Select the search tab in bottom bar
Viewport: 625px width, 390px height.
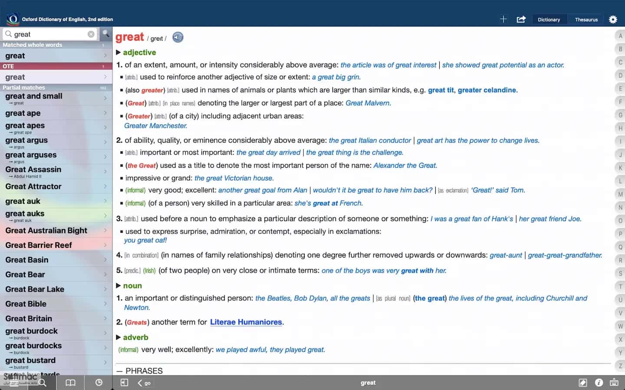42,383
